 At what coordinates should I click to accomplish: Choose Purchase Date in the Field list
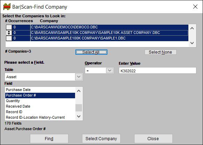[40, 90]
